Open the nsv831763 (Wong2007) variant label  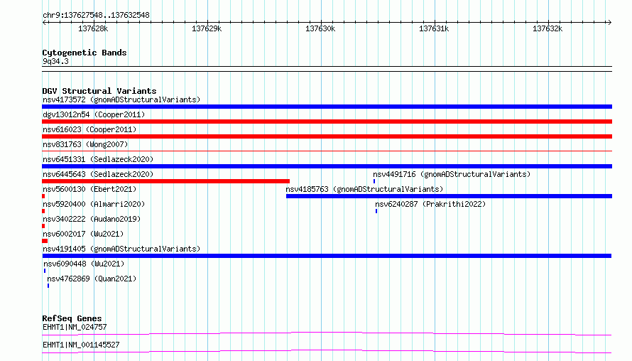point(85,144)
